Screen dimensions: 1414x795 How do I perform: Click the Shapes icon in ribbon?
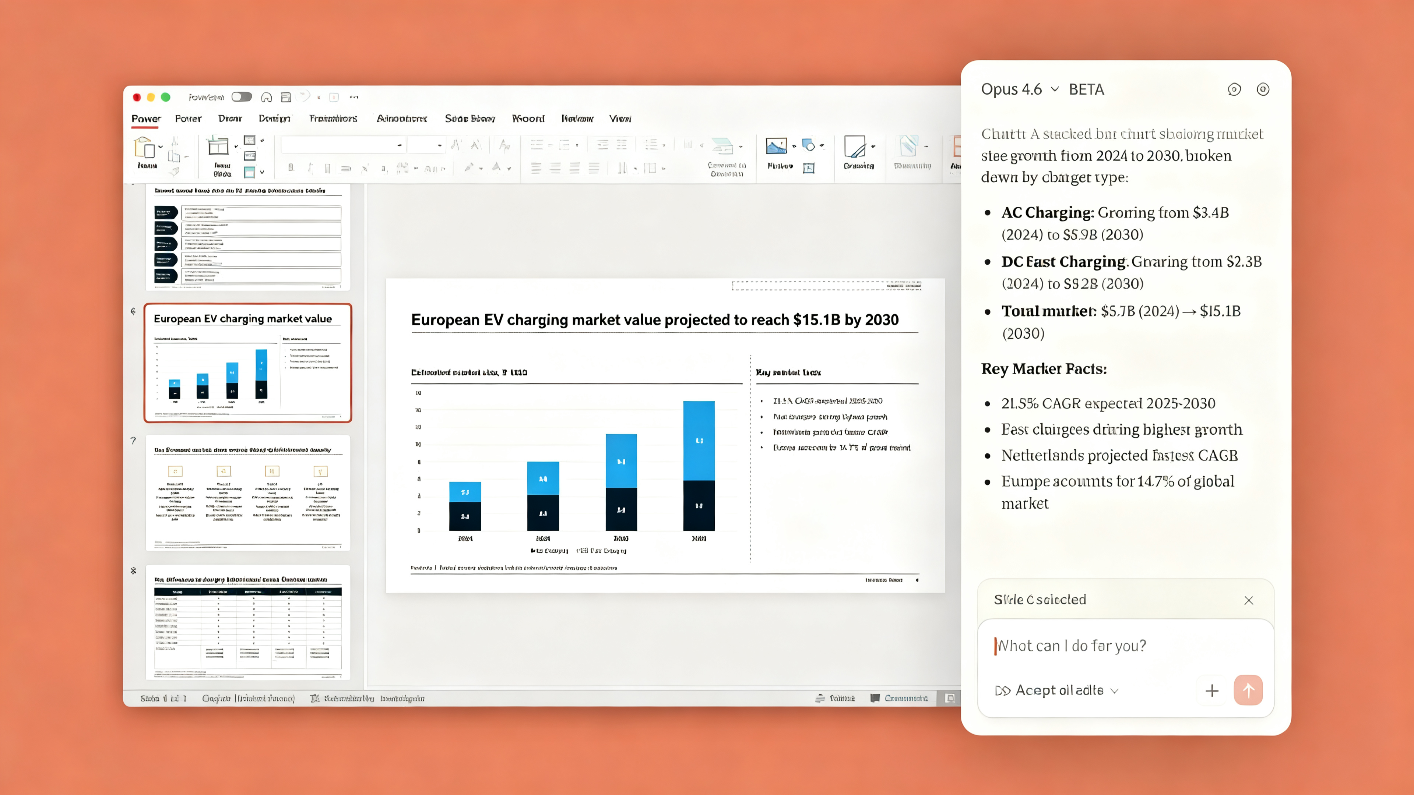(x=808, y=145)
